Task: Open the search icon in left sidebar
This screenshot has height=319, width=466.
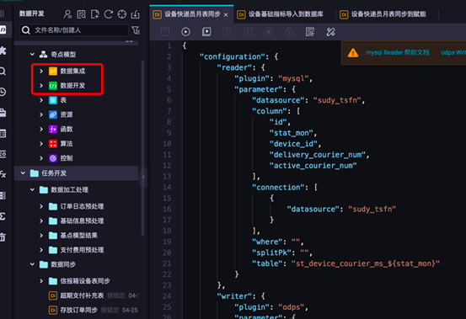Action: 3,72
